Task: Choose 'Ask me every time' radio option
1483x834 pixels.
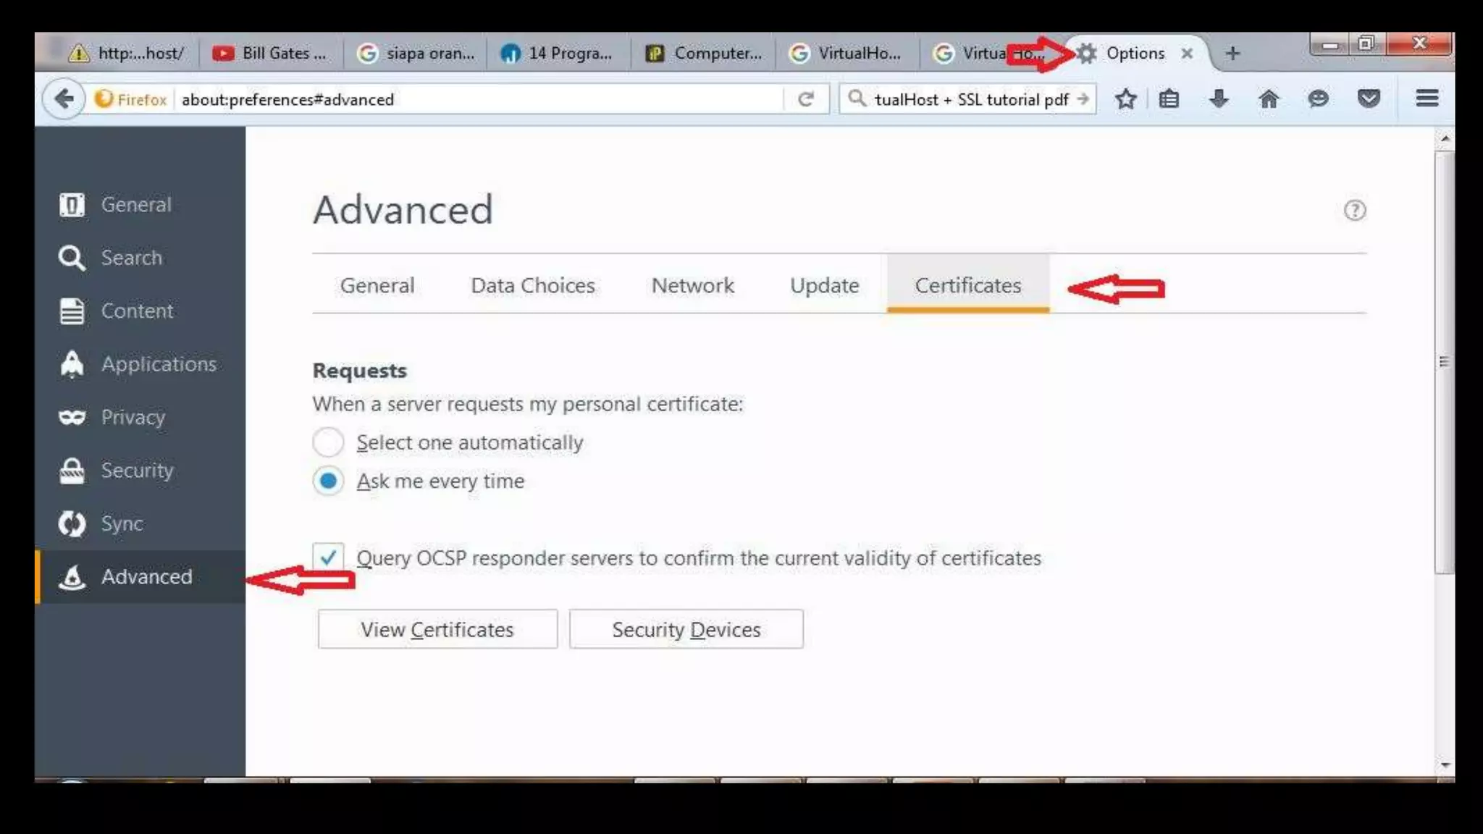Action: 328,481
